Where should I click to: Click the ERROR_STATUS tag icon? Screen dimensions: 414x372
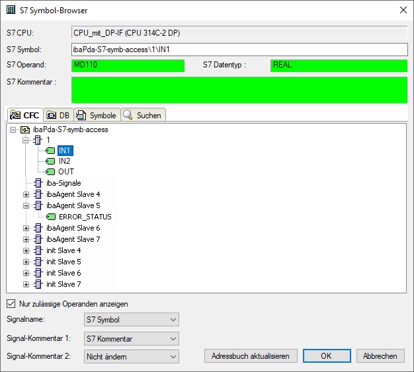[51, 217]
